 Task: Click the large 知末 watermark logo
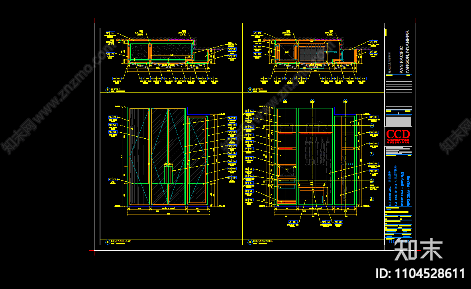[418, 250]
